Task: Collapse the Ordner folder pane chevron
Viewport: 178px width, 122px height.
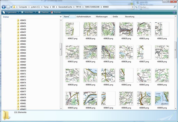Action: pos(61,17)
